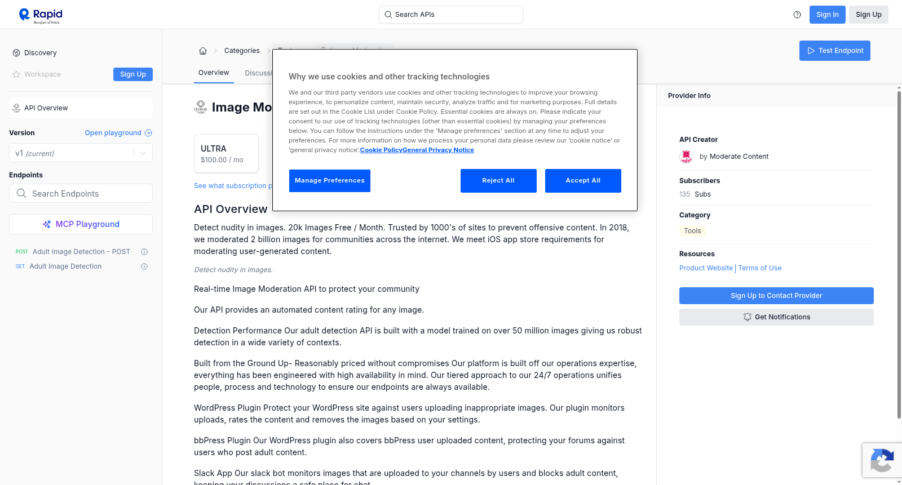Click header Sign Up button
Viewport: 902px width, 485px height.
pos(868,15)
